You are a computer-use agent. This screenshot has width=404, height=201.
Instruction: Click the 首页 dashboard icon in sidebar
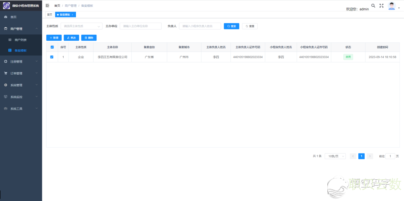coord(6,17)
